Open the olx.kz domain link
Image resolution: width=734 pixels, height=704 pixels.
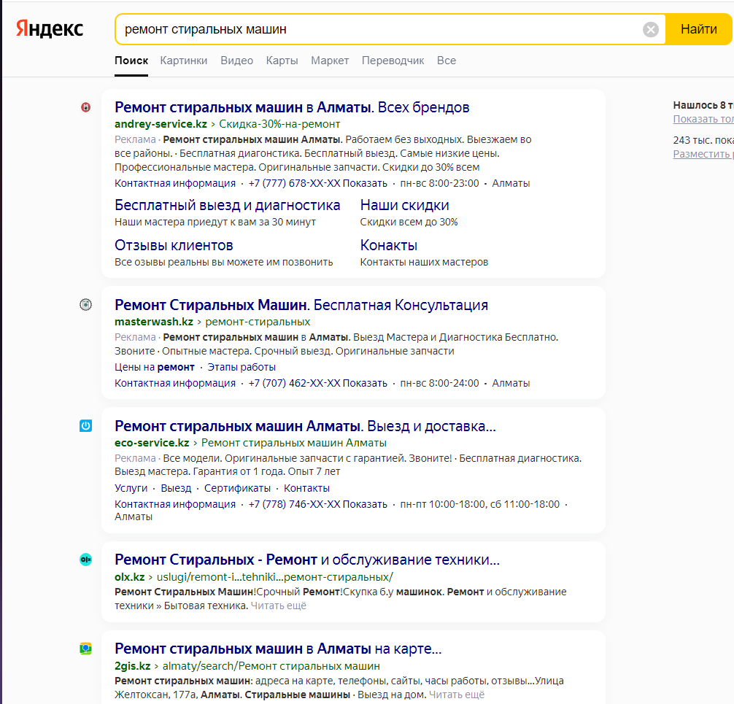tap(130, 577)
